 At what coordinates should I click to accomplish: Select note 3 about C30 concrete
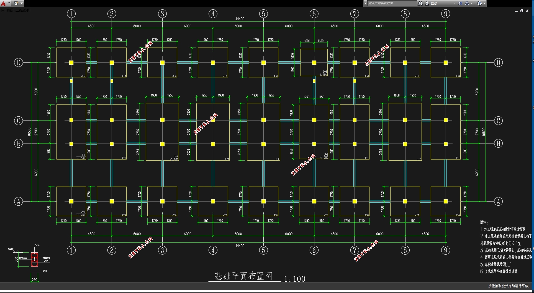[x=506, y=250]
